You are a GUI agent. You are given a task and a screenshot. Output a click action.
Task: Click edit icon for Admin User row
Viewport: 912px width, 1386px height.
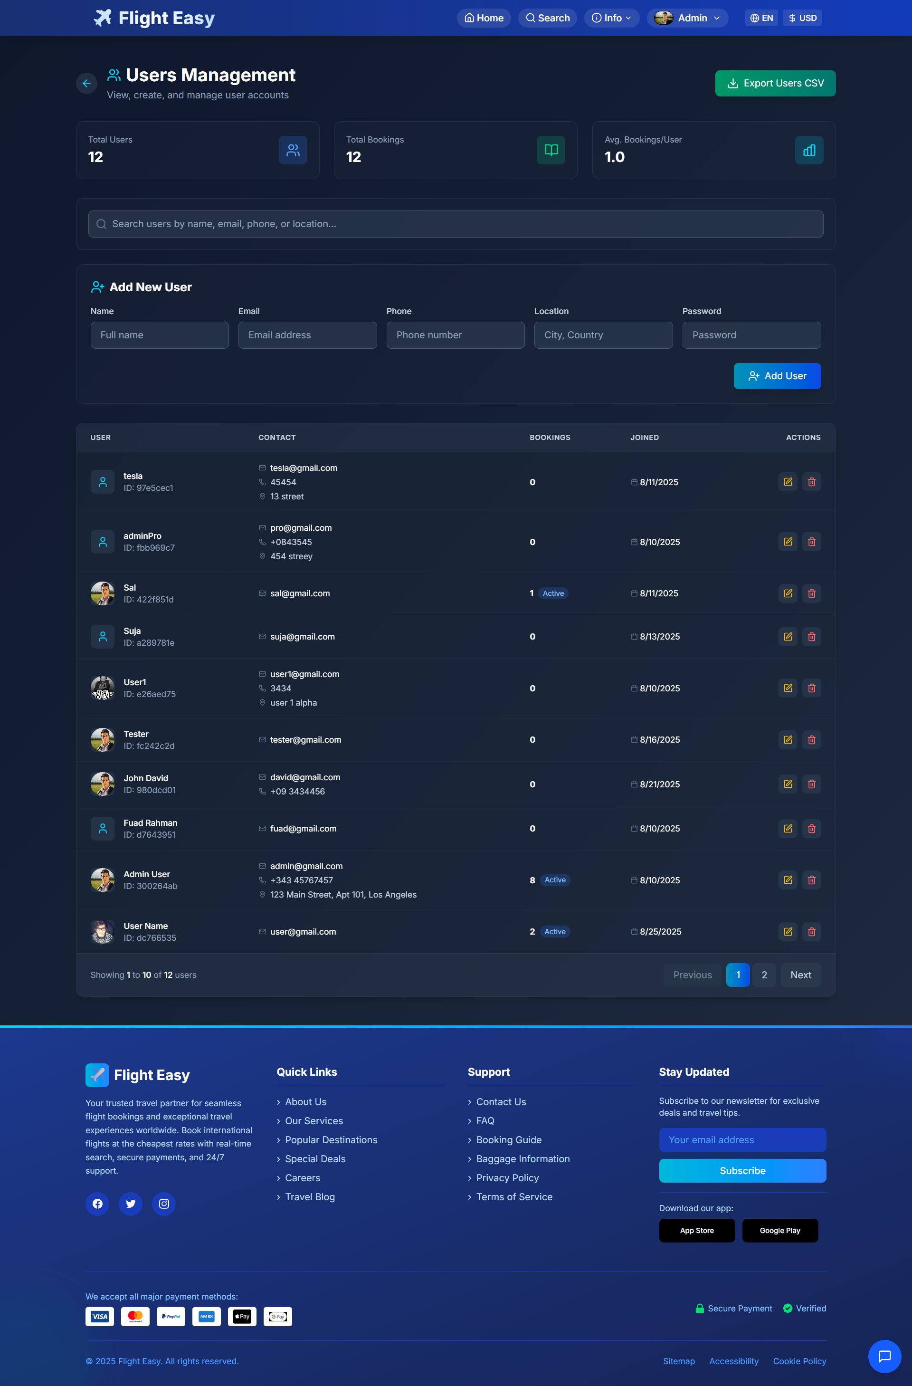(x=788, y=880)
